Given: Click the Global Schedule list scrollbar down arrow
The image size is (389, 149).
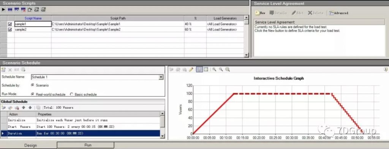Looking at the screenshot, I should (x=162, y=136).
